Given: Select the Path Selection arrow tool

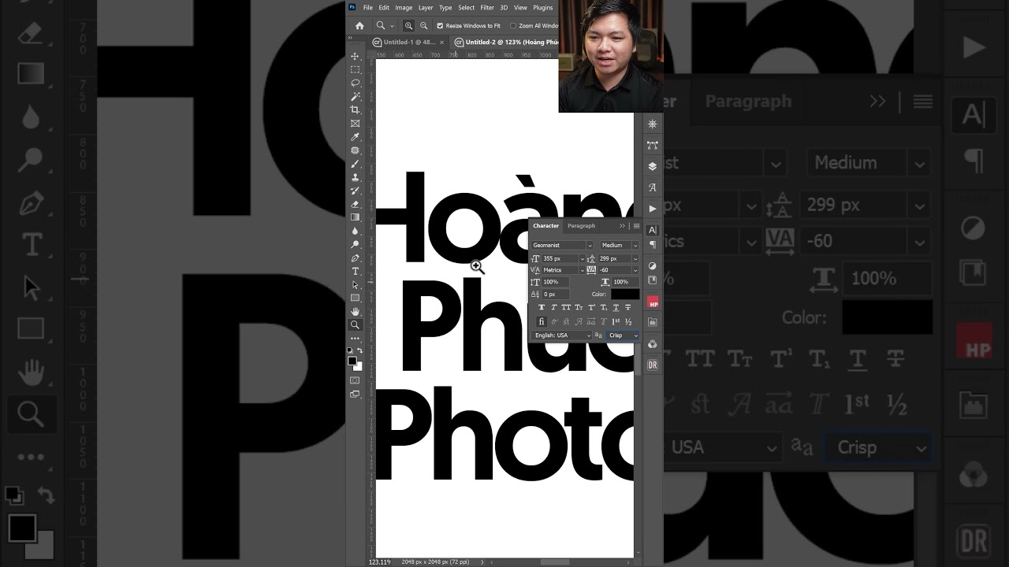Looking at the screenshot, I should pyautogui.click(x=355, y=284).
